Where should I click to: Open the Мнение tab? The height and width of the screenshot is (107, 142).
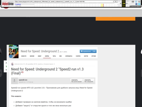tap(32, 56)
